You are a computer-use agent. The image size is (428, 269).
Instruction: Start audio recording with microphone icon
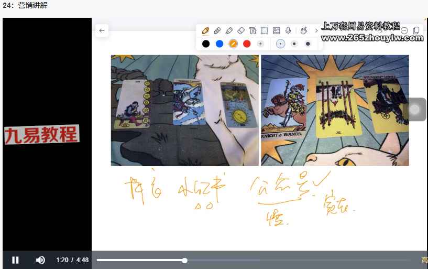tap(288, 30)
